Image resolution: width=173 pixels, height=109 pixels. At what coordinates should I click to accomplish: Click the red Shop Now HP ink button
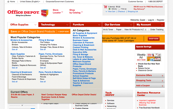[154, 39]
